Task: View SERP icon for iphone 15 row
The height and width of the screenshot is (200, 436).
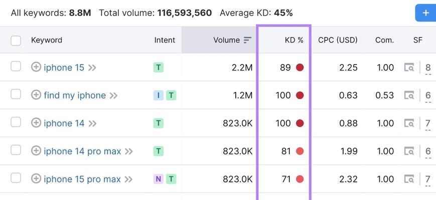Action: click(409, 67)
